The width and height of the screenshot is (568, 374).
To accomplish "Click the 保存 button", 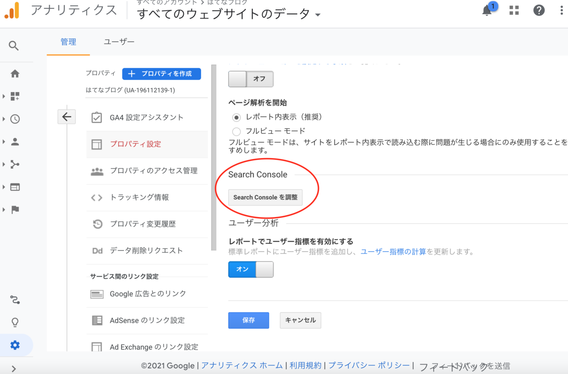I will click(x=248, y=320).
